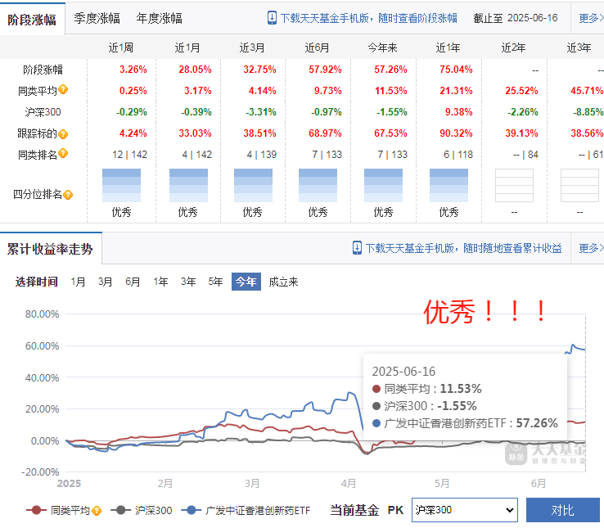
Task: Click 更多 link in 累计收益率走势 header
Action: [x=591, y=248]
